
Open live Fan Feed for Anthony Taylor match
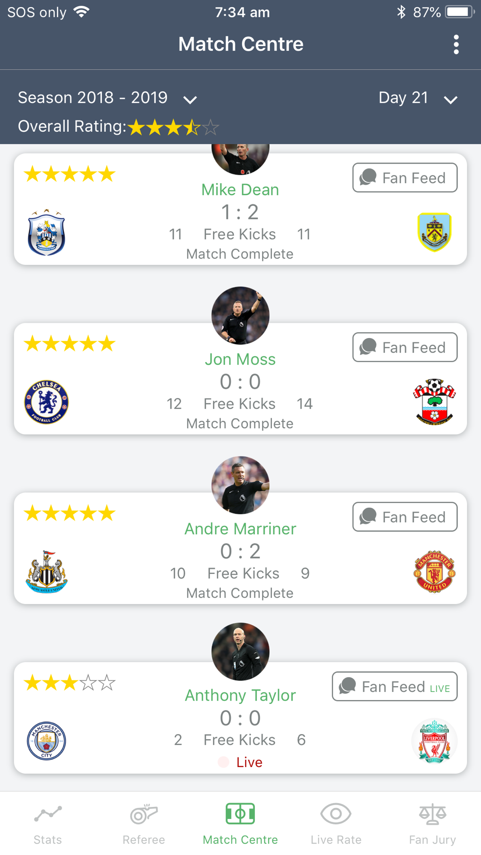click(x=395, y=686)
